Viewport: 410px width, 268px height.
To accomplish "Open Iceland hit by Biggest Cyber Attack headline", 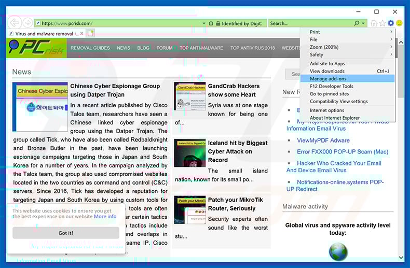I will tap(237, 151).
